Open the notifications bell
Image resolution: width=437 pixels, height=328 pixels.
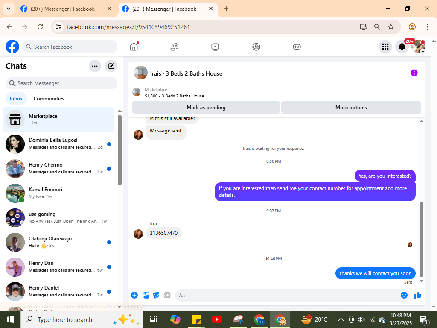click(402, 47)
